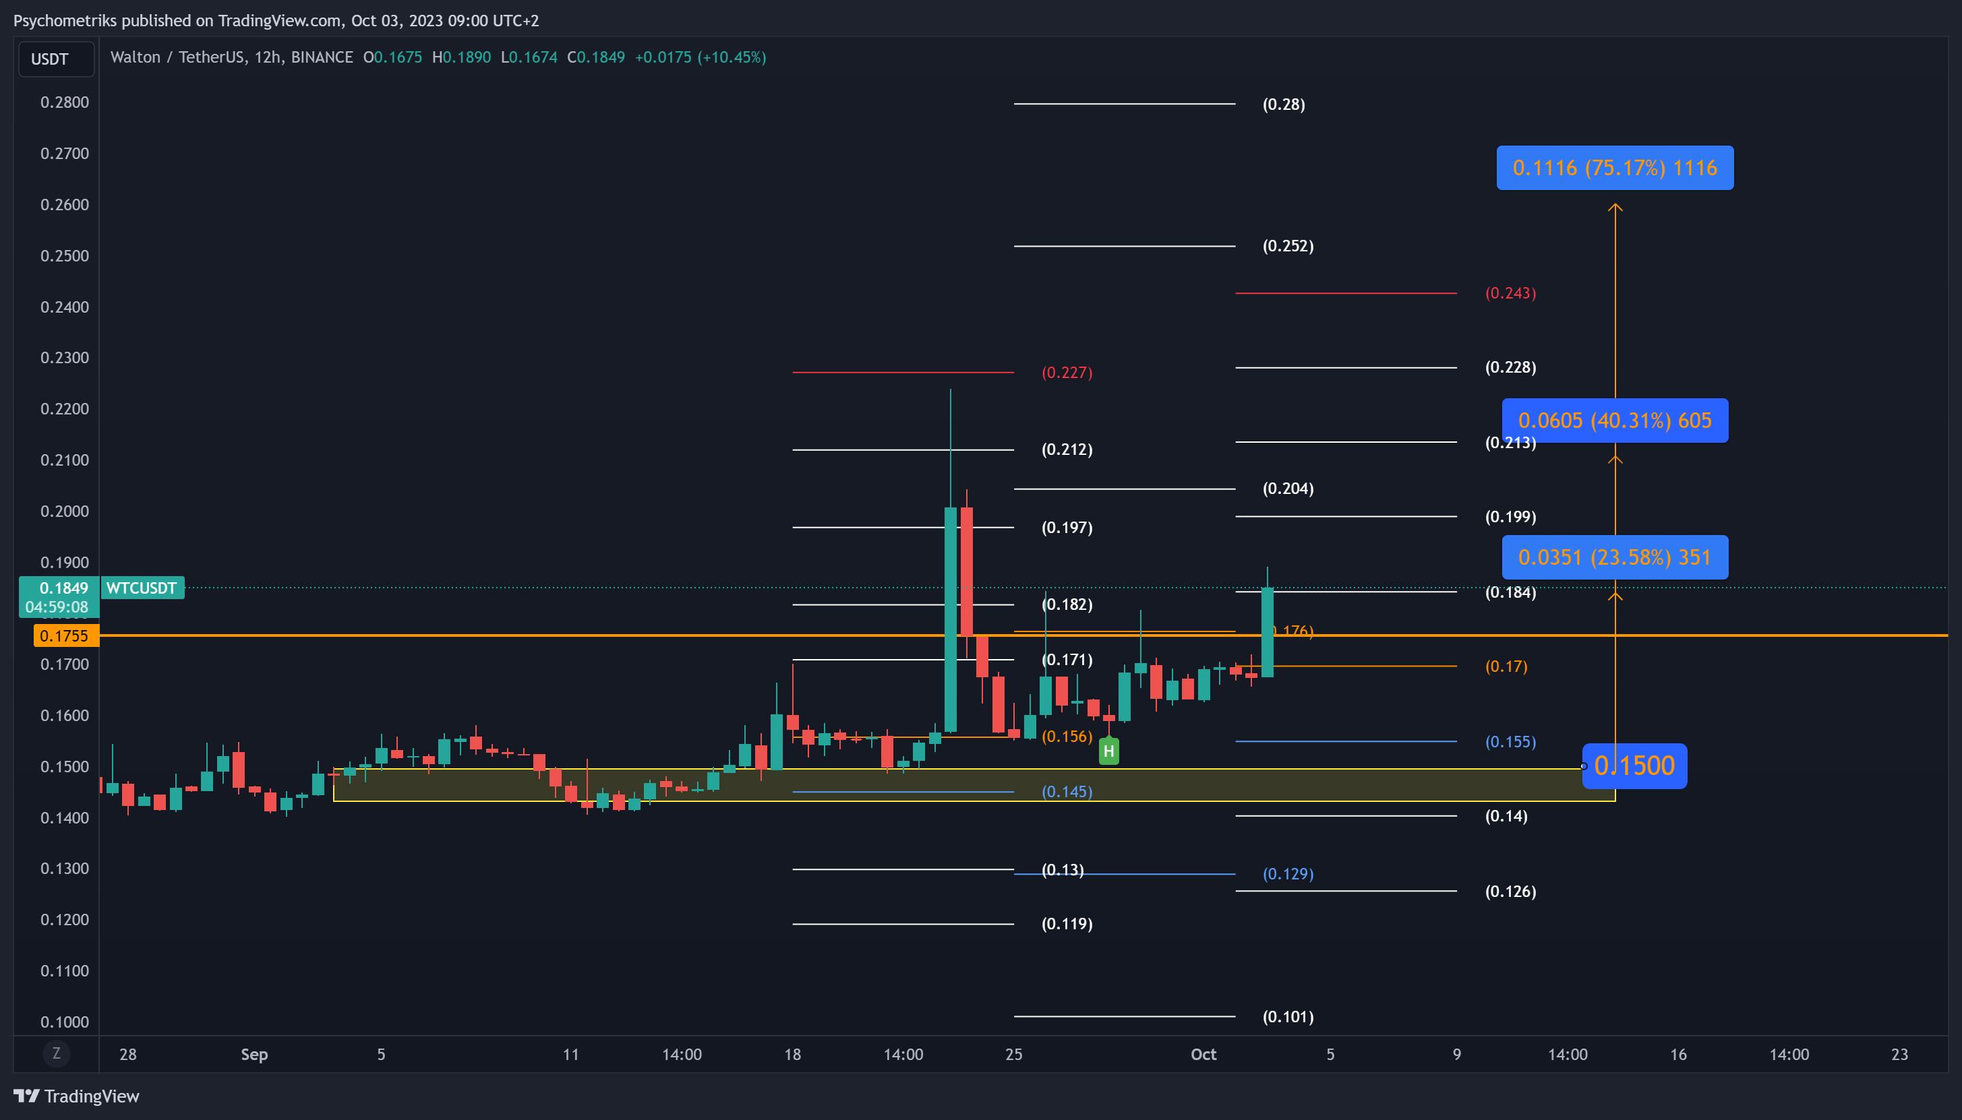Click the 0.0605 (40.31%) target label
Screen dimensions: 1962x1120
(1614, 420)
